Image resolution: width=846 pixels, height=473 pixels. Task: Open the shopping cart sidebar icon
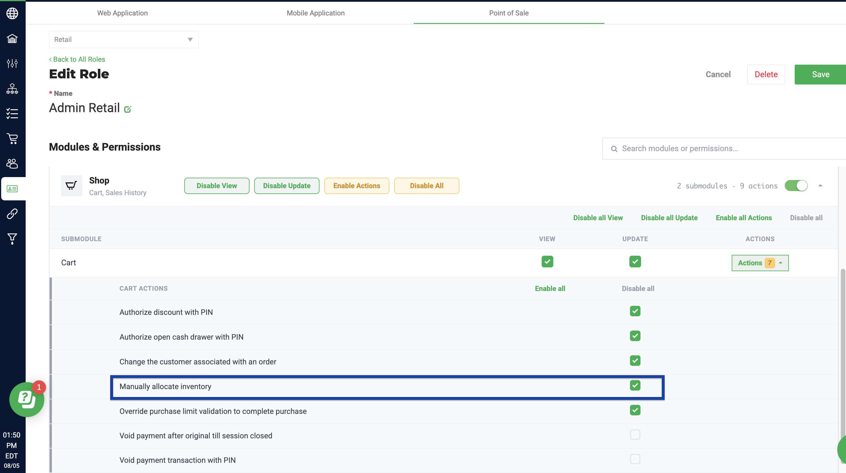[x=12, y=138]
